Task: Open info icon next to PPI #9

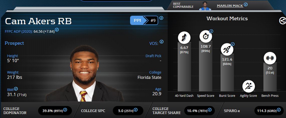Action: tap(161, 18)
